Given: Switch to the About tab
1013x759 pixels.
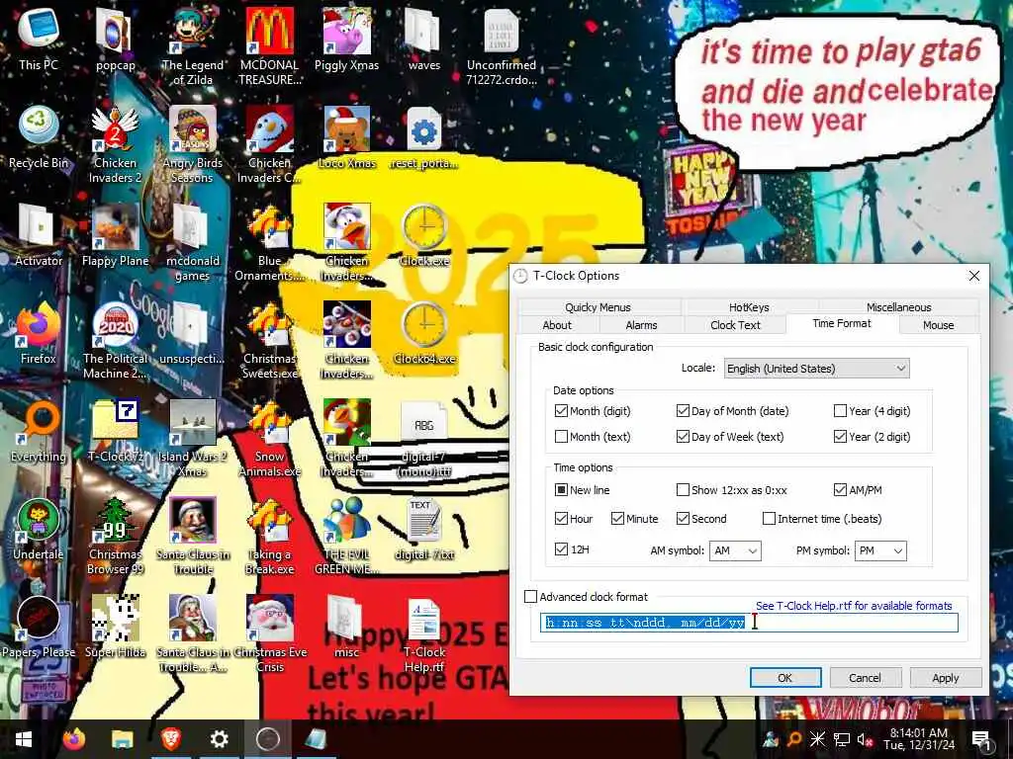Looking at the screenshot, I should (x=557, y=324).
